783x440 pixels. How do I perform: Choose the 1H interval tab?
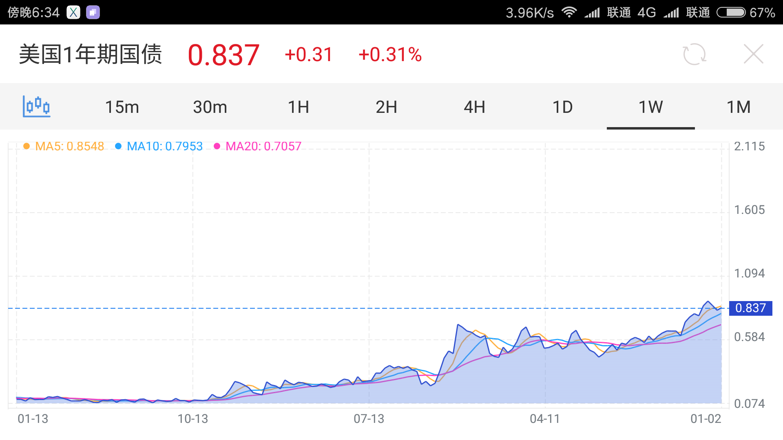[298, 107]
